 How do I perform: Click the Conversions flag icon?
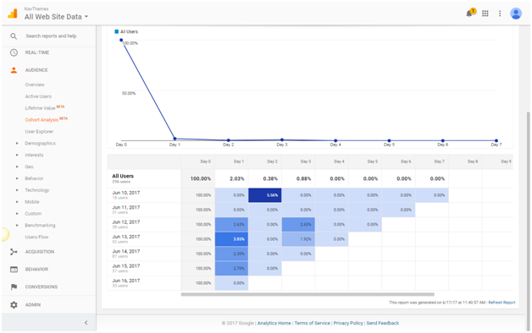coord(14,287)
